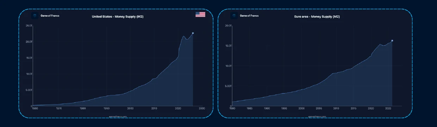The image size is (437, 127).
Task: Click the 10.0T label on US chart axis
Action: pos(29,74)
